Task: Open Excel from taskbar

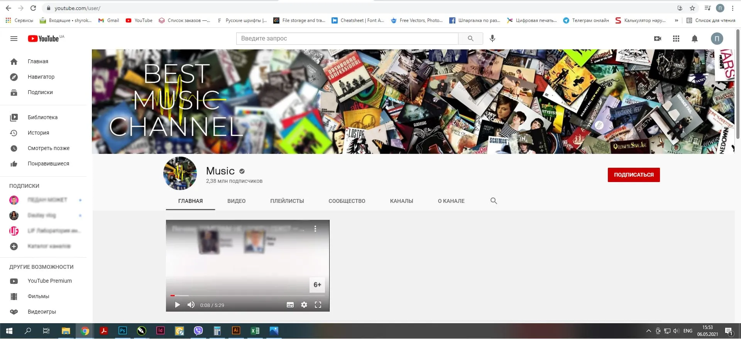Action: tap(255, 331)
